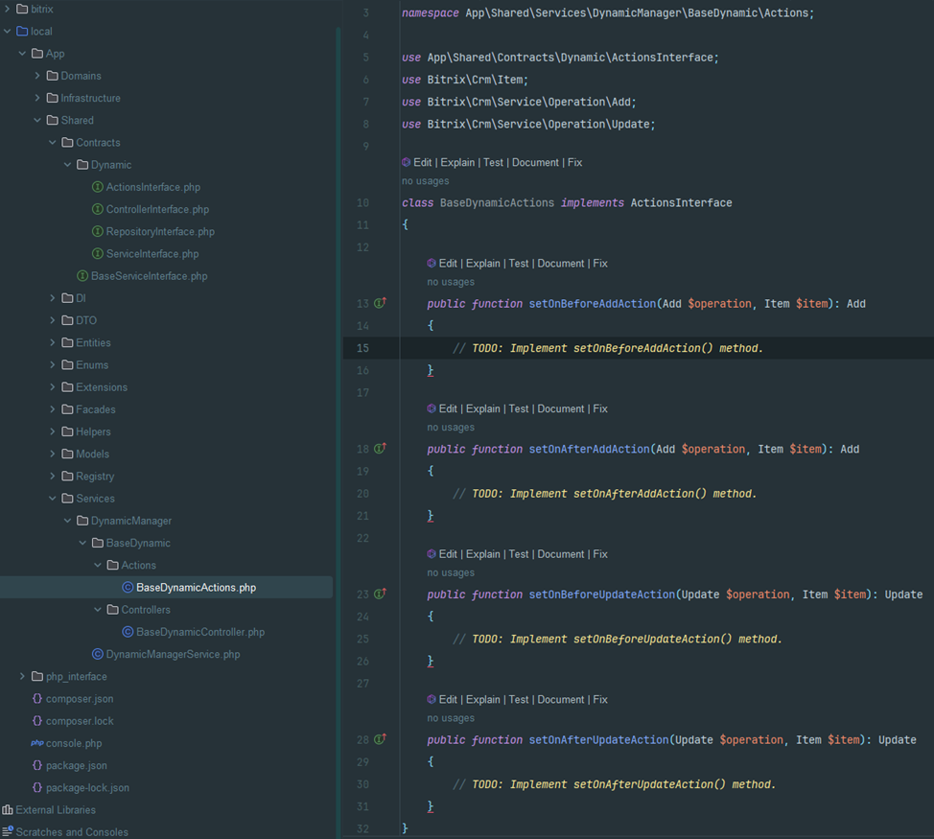Click the JSON icon beside composer.json
The height and width of the screenshot is (839, 934).
[37, 698]
